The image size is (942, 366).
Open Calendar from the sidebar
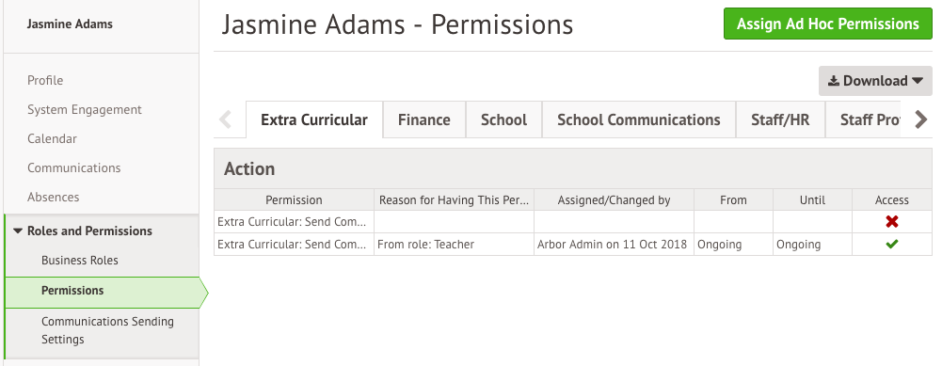(52, 138)
